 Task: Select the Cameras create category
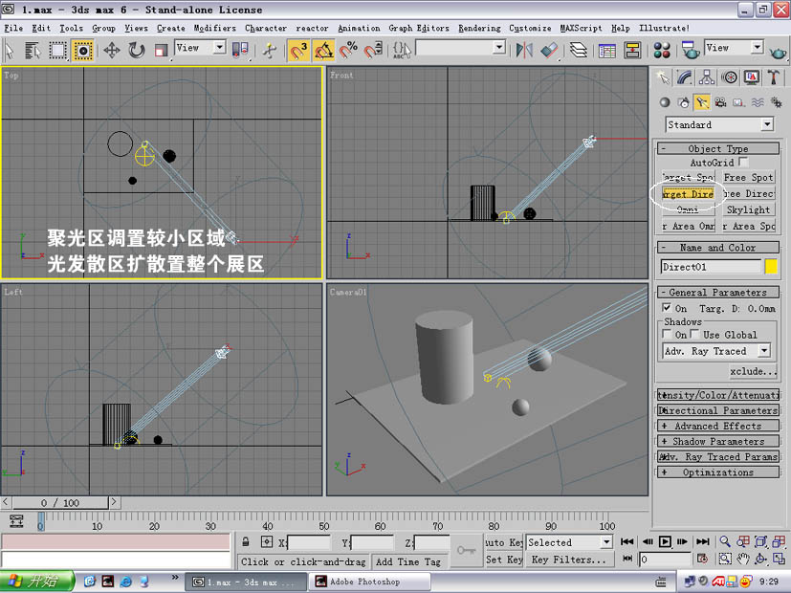pyautogui.click(x=720, y=102)
